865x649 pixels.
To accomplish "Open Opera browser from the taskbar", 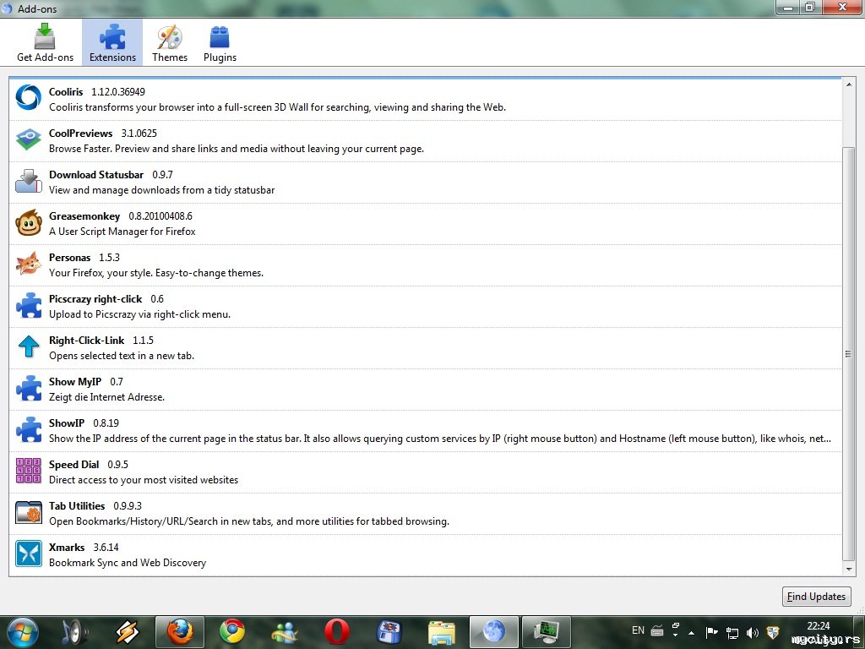I will click(336, 632).
